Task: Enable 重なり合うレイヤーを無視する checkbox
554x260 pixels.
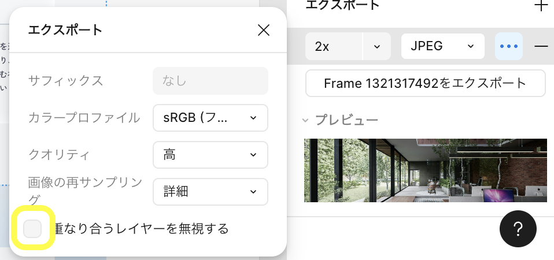Action: point(32,229)
